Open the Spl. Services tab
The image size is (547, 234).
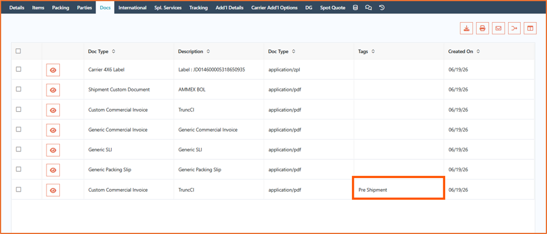[x=168, y=8]
